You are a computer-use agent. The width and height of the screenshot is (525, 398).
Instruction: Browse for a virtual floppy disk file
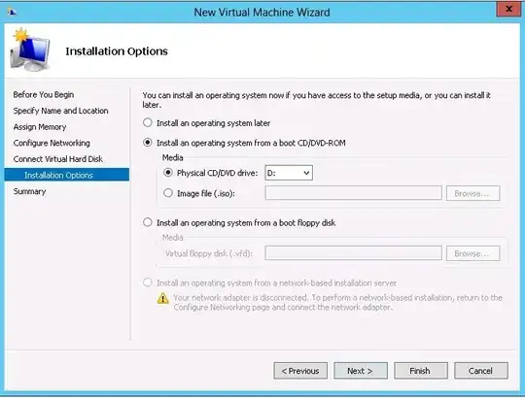tap(472, 253)
